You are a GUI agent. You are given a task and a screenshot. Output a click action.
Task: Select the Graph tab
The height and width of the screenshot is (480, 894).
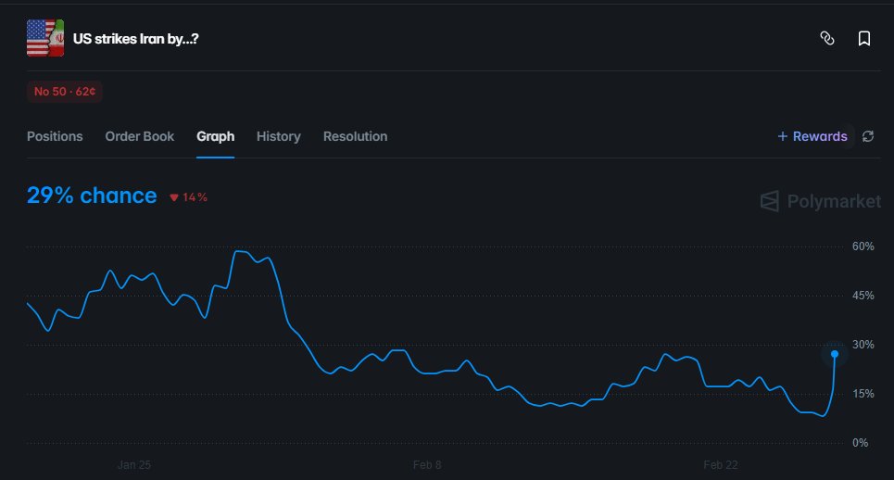(x=216, y=136)
